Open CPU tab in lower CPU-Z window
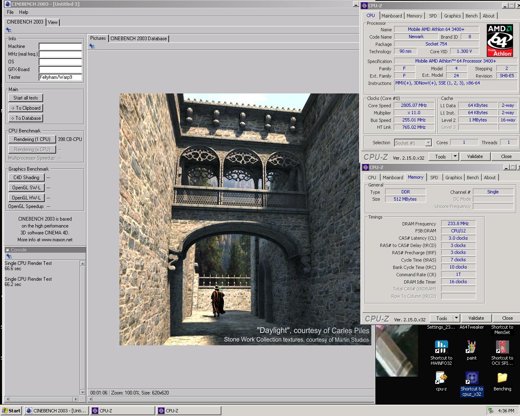520x416 pixels. click(x=372, y=178)
